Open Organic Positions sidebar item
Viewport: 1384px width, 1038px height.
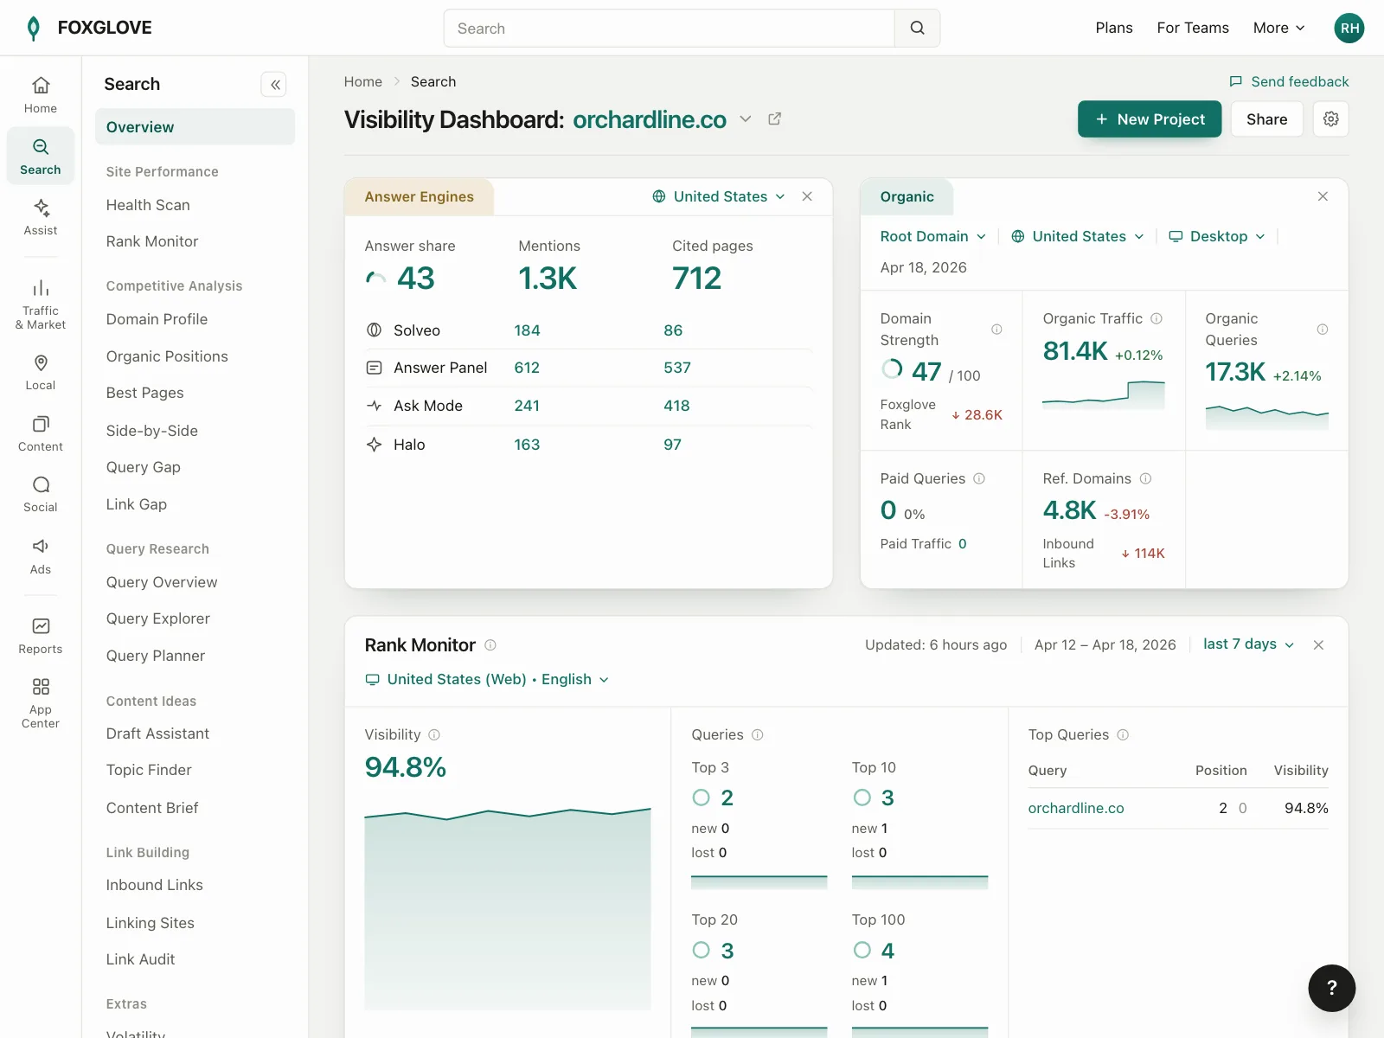coord(167,356)
